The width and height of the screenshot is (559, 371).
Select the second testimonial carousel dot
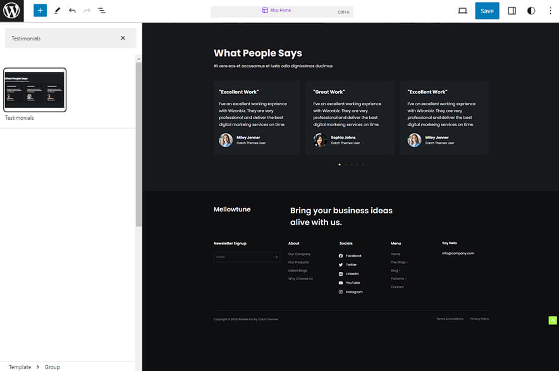coord(345,164)
